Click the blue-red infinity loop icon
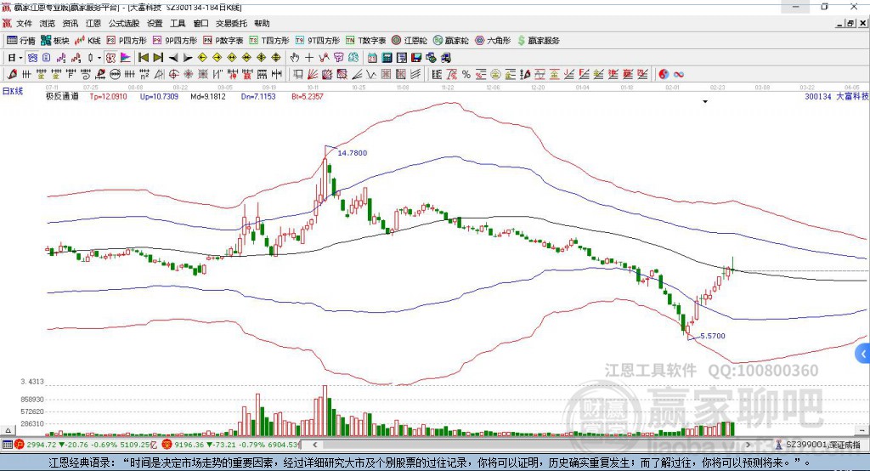This screenshot has height=471, width=870. coord(679,75)
